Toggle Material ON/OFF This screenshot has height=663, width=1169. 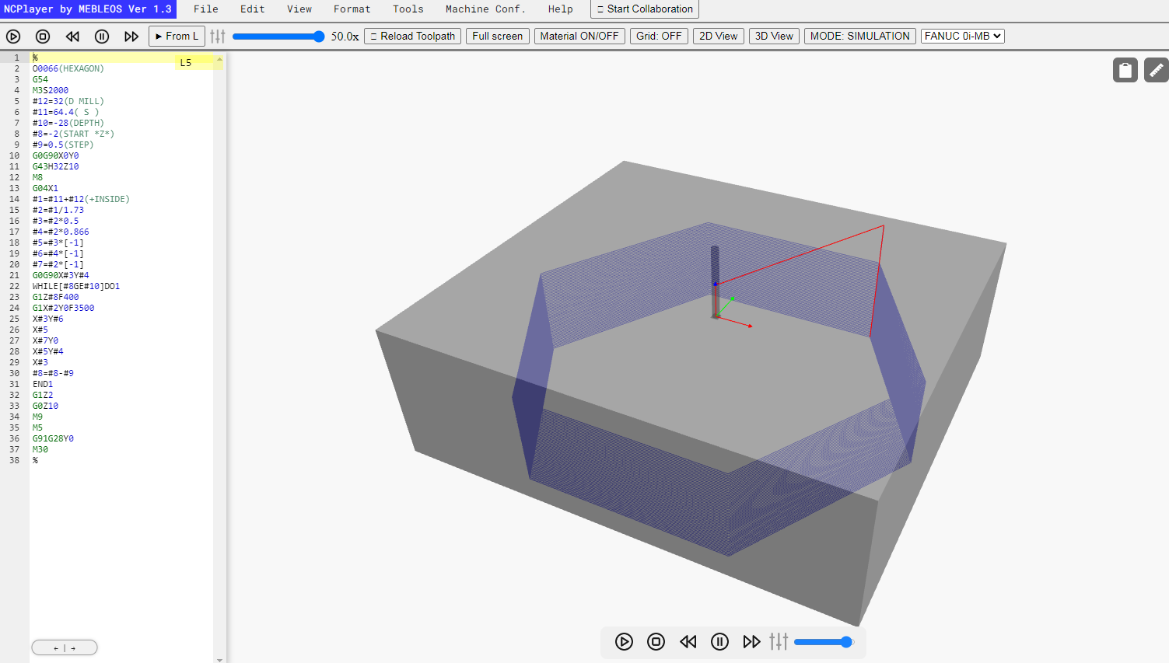point(579,37)
